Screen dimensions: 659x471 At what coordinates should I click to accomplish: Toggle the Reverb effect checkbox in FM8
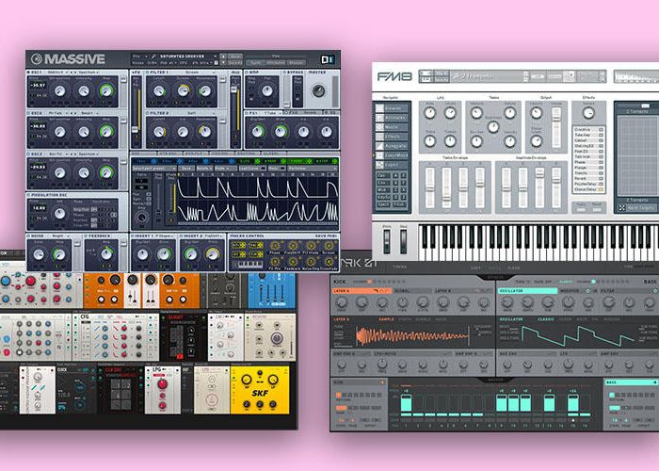pyautogui.click(x=601, y=179)
